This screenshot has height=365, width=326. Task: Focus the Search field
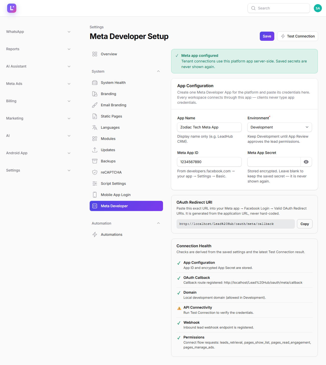point(279,8)
